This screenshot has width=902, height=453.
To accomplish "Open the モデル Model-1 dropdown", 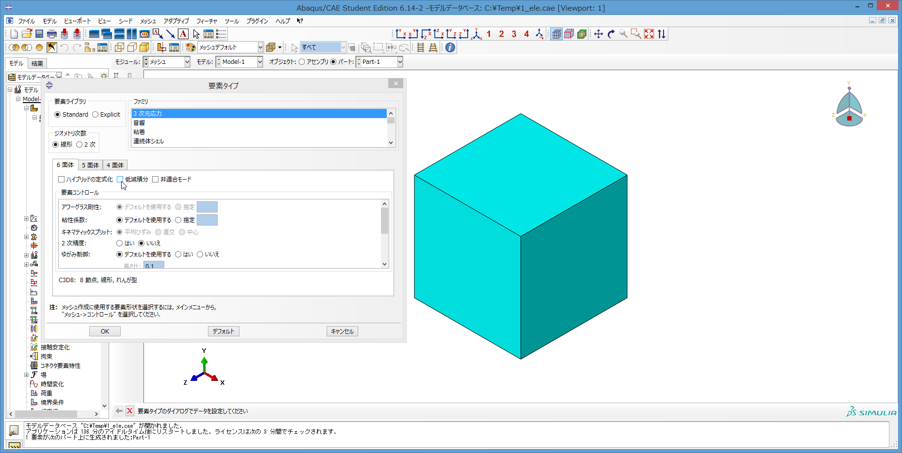I will (x=260, y=62).
